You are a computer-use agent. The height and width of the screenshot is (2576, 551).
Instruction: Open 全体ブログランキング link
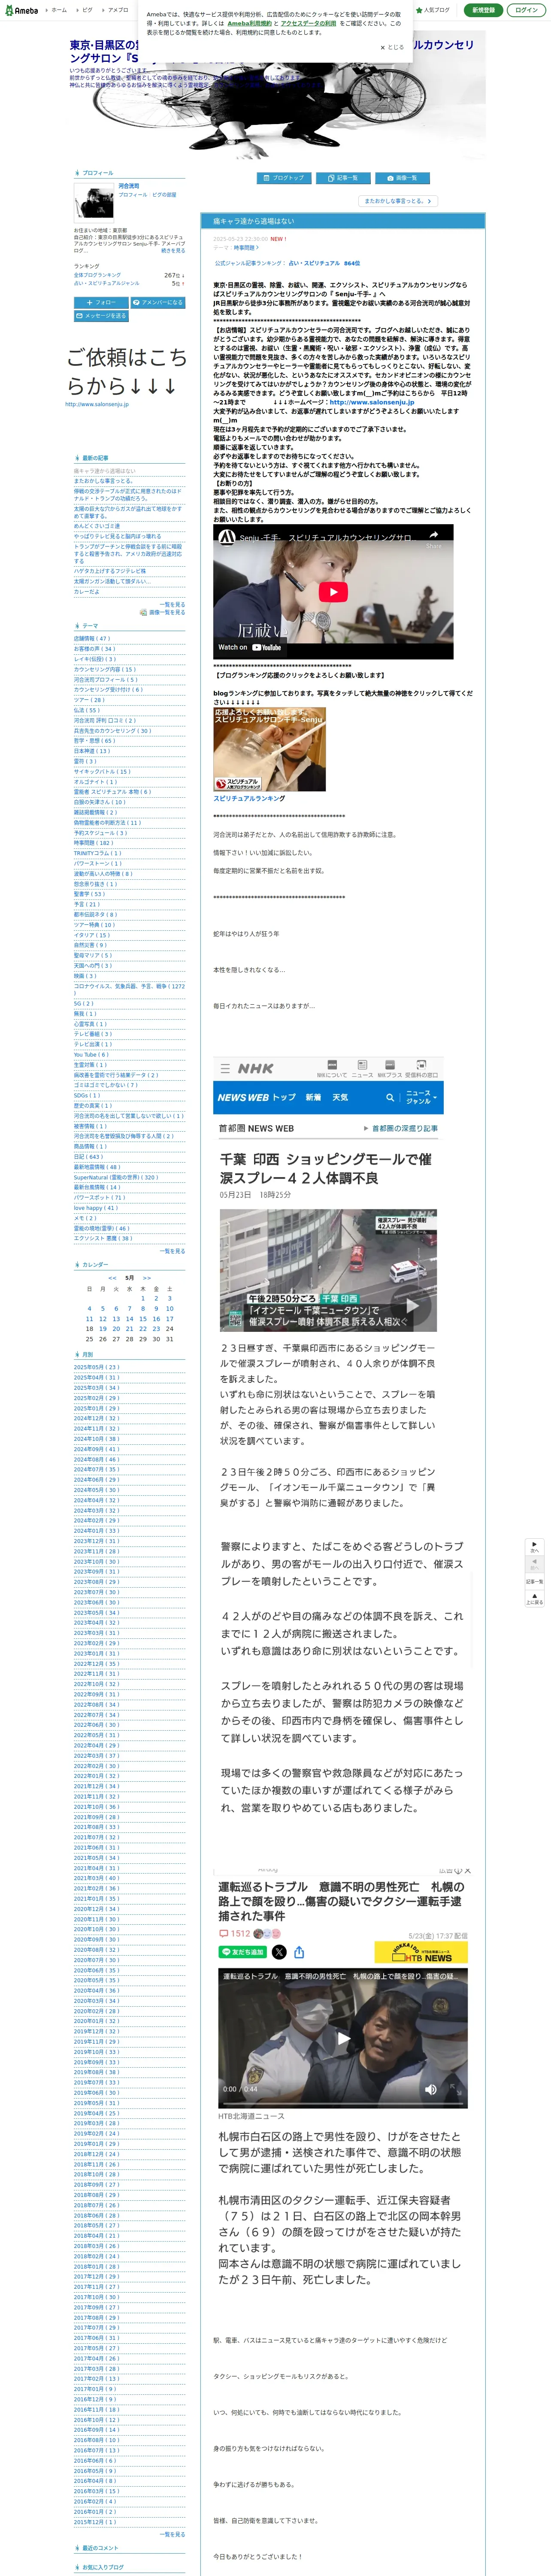pyautogui.click(x=97, y=275)
